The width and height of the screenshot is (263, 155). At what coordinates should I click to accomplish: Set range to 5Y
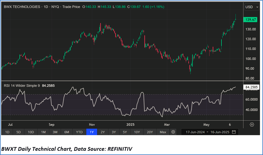point(125,132)
